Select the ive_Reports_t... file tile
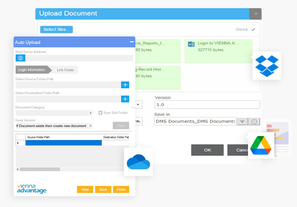This screenshot has width=297, height=207. click(x=158, y=51)
